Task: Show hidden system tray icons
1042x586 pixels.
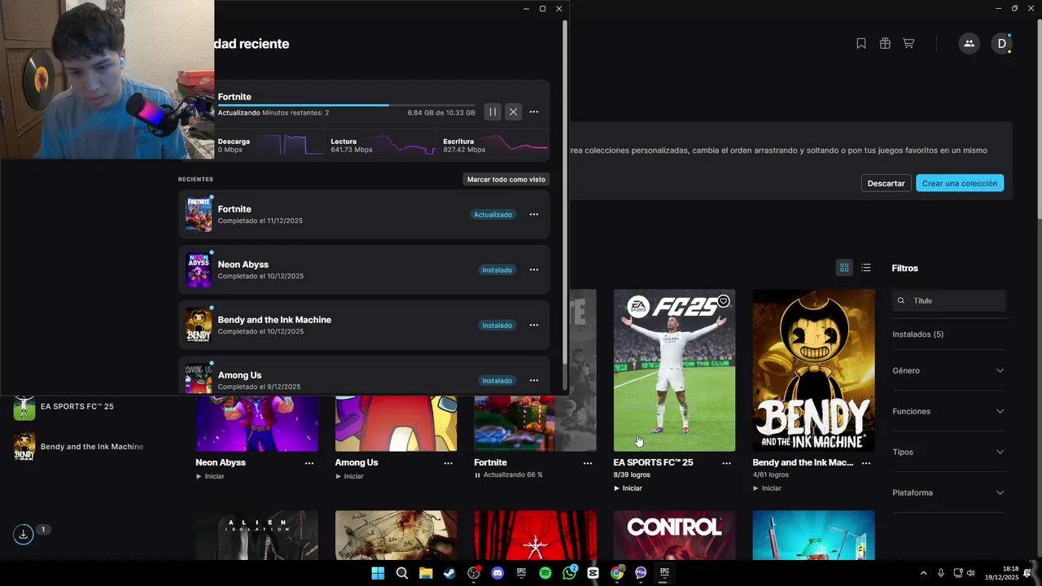Action: pos(923,573)
